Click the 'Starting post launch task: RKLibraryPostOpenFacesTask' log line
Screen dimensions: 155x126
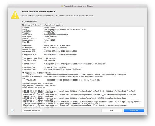coord(74,98)
